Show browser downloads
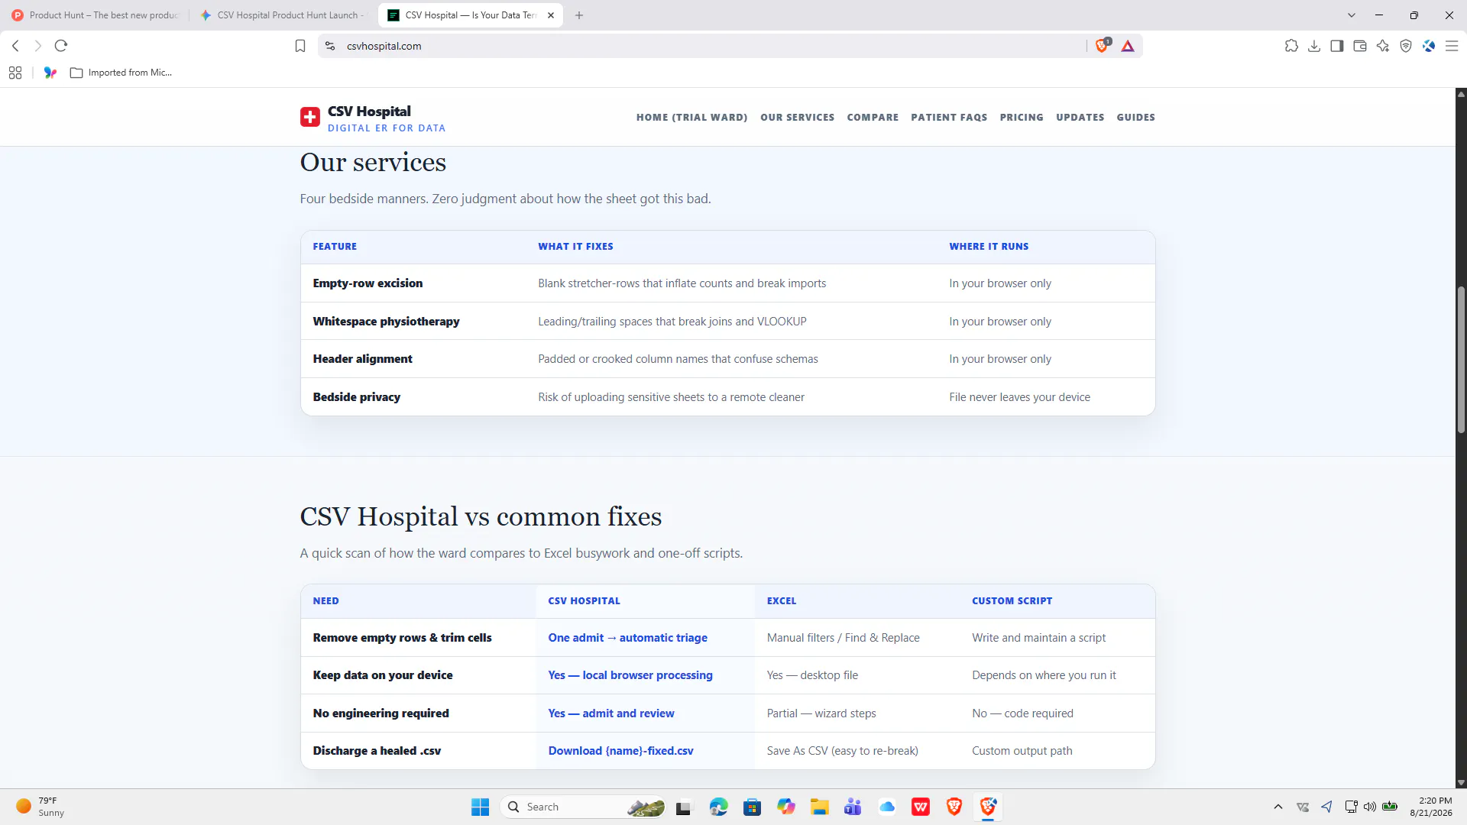This screenshot has height=825, width=1467. pos(1314,46)
